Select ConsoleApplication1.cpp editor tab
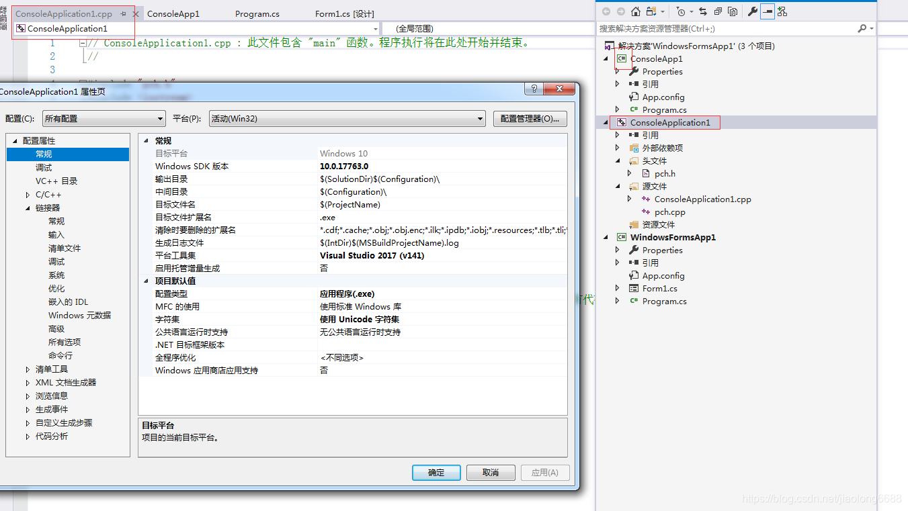Image resolution: width=908 pixels, height=511 pixels. 64,13
